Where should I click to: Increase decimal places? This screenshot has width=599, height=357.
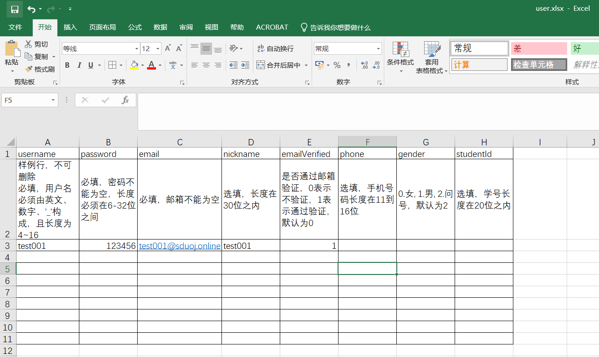(365, 65)
